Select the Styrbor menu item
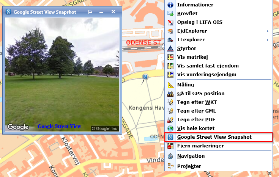Image resolution: width=279 pixels, height=177 pixels. click(x=219, y=49)
